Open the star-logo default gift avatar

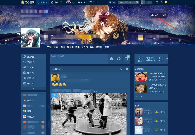click(x=139, y=130)
